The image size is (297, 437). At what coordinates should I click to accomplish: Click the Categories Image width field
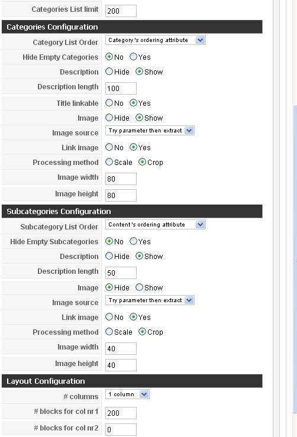click(x=121, y=179)
